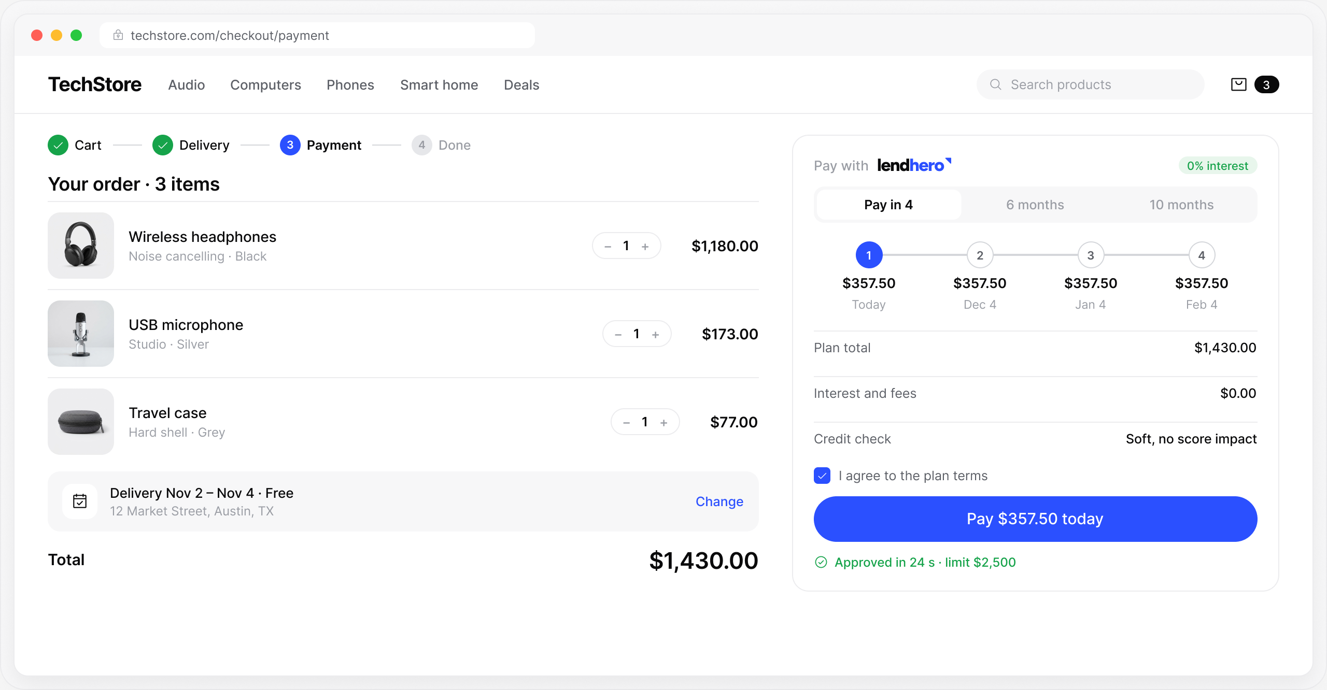
Task: Open the Smart home menu
Action: (x=439, y=84)
